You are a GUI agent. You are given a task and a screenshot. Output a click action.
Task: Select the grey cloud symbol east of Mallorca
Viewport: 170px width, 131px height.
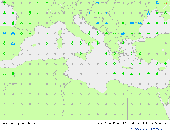pyautogui.click(x=39, y=44)
